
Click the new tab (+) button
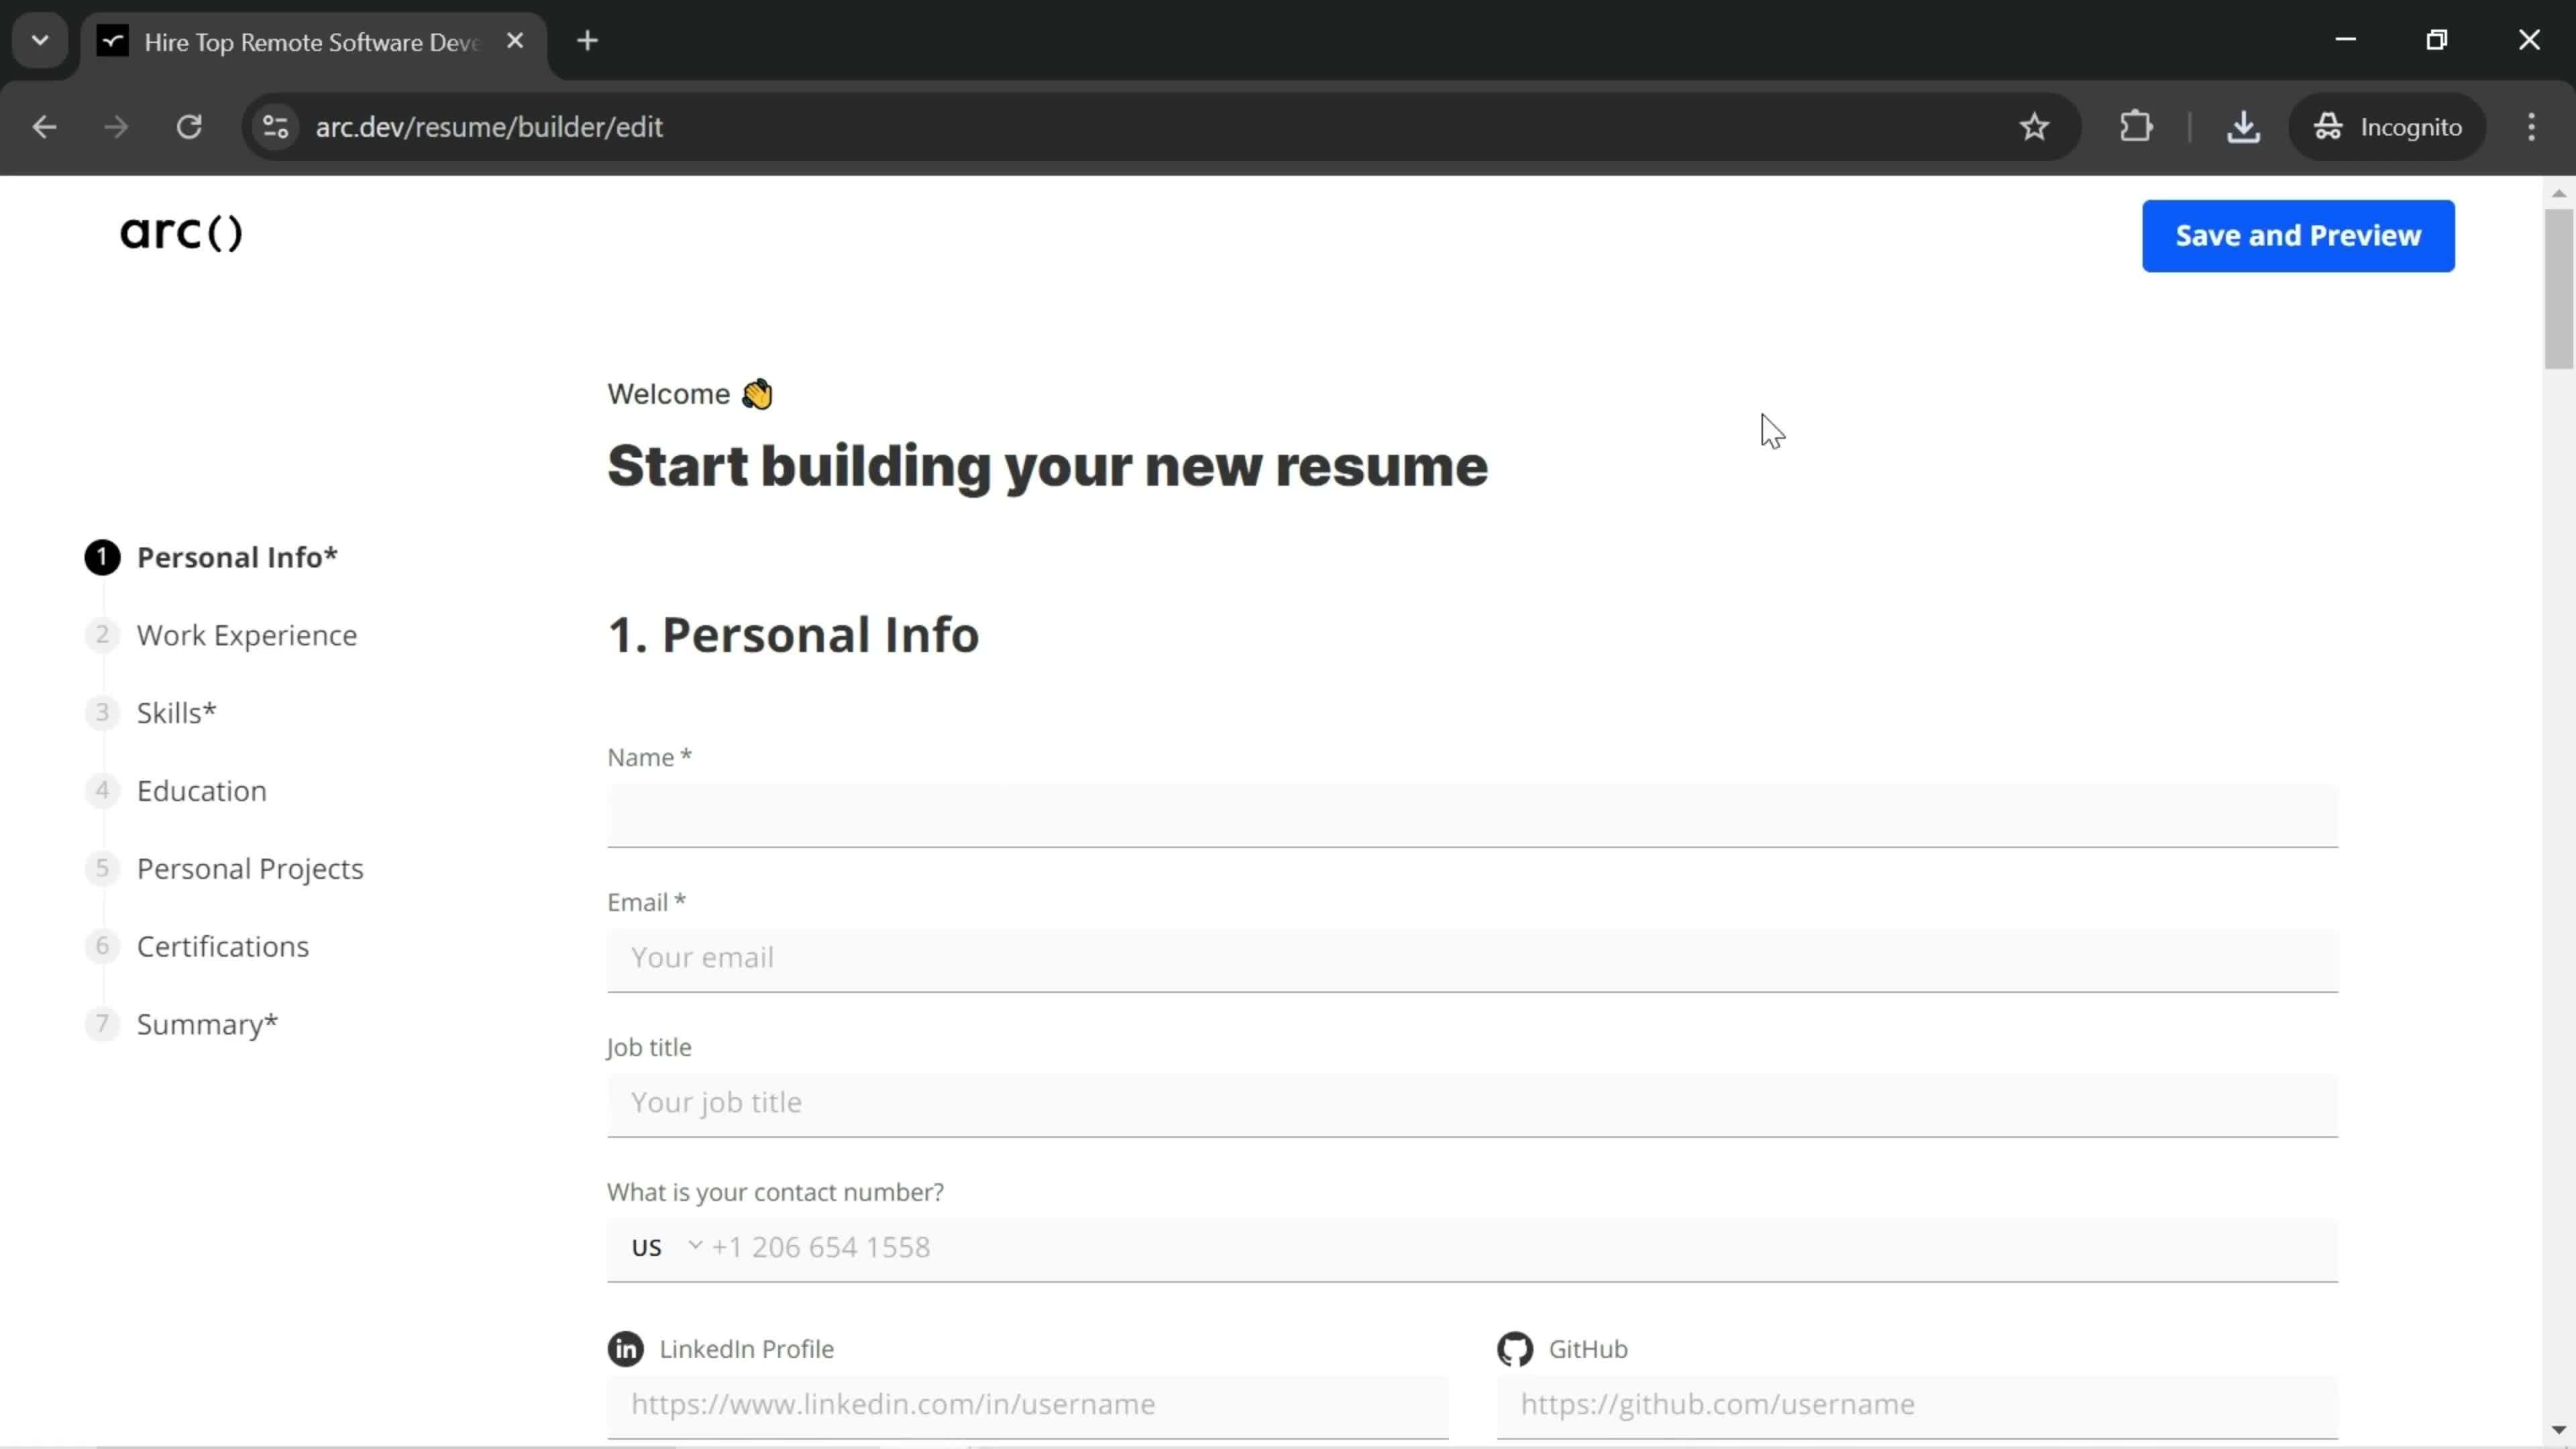(589, 42)
